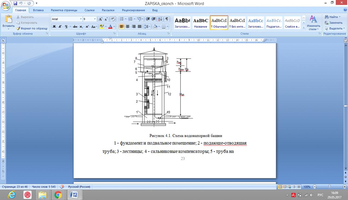Viewport: 348px width, 200px height.
Task: Enable justified text alignment
Action: point(140,27)
